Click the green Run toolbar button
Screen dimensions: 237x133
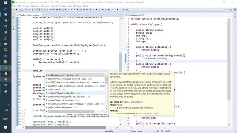tap(57, 10)
